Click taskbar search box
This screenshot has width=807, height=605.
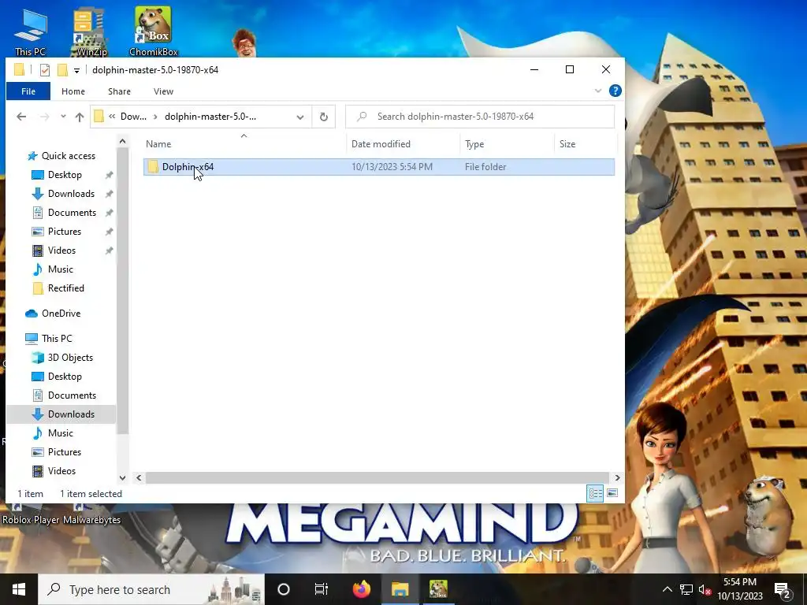coord(151,589)
